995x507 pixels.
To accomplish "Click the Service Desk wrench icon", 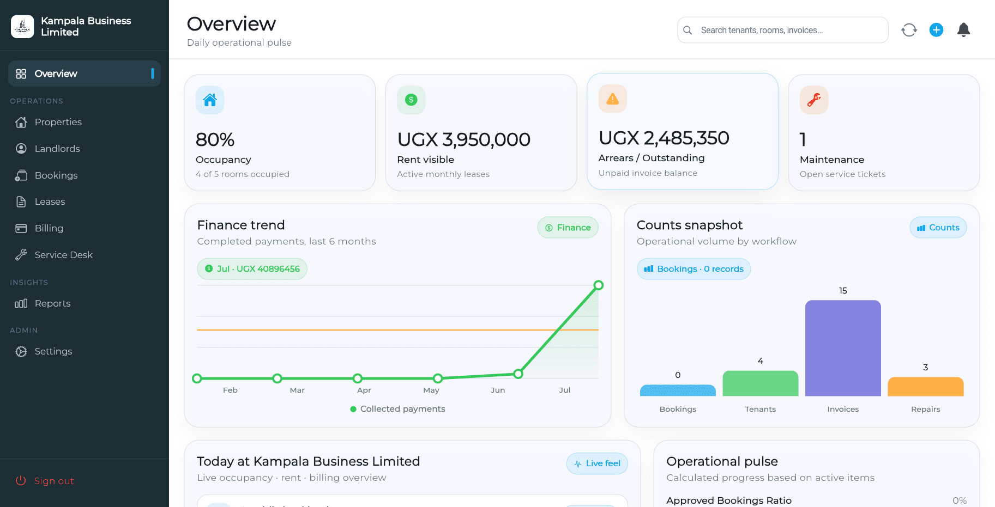I will [x=21, y=255].
